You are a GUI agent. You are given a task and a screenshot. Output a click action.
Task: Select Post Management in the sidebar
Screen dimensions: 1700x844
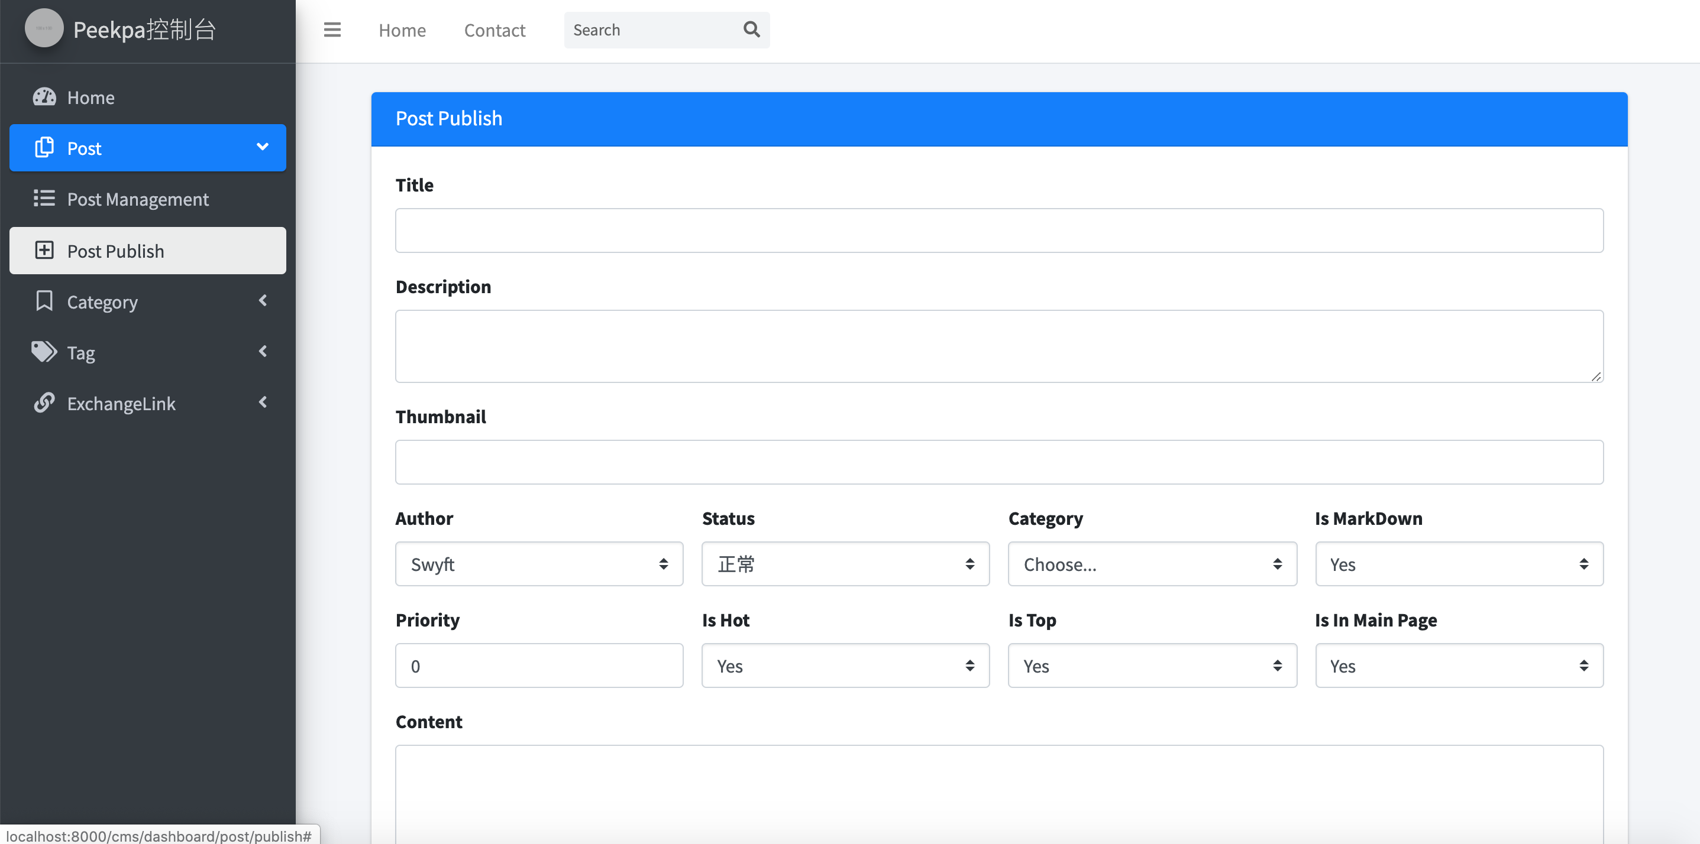pyautogui.click(x=148, y=199)
